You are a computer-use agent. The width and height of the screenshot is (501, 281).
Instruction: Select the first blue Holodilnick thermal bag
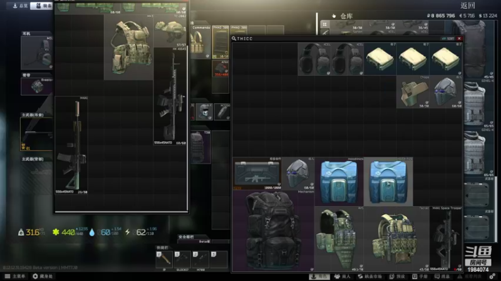[339, 182]
